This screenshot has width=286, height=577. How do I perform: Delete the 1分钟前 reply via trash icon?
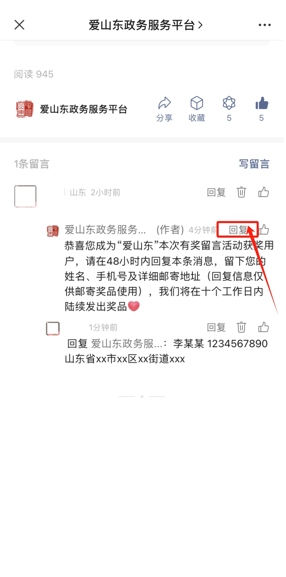241,327
